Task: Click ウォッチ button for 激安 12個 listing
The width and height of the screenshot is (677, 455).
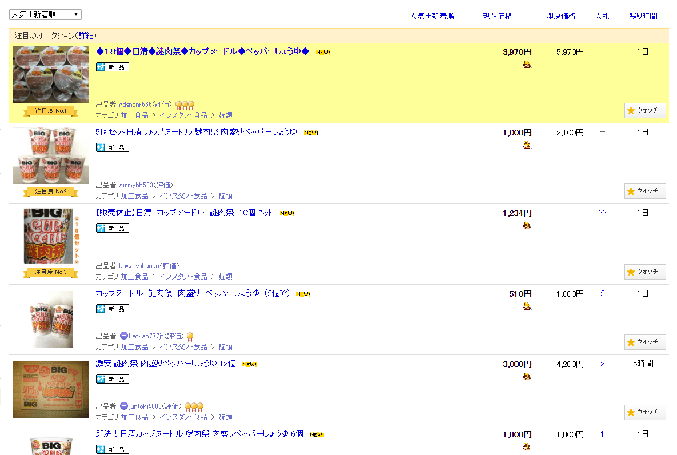Action: click(645, 412)
